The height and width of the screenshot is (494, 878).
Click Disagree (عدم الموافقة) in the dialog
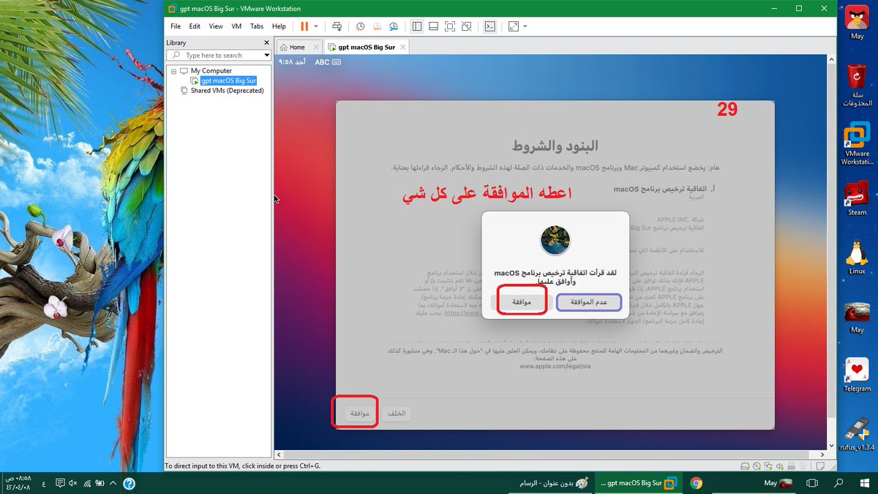point(588,302)
